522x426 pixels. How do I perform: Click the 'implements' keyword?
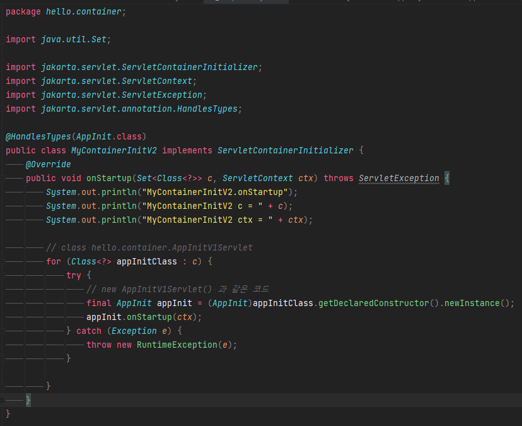(x=187, y=151)
